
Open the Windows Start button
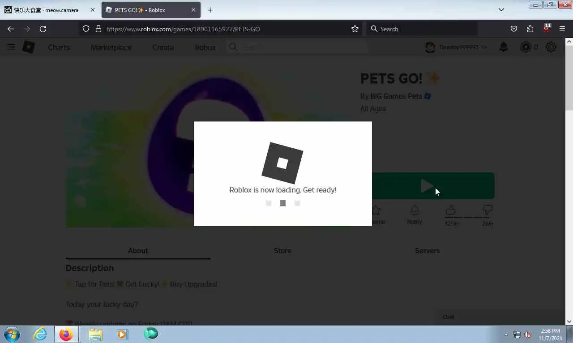tap(12, 334)
